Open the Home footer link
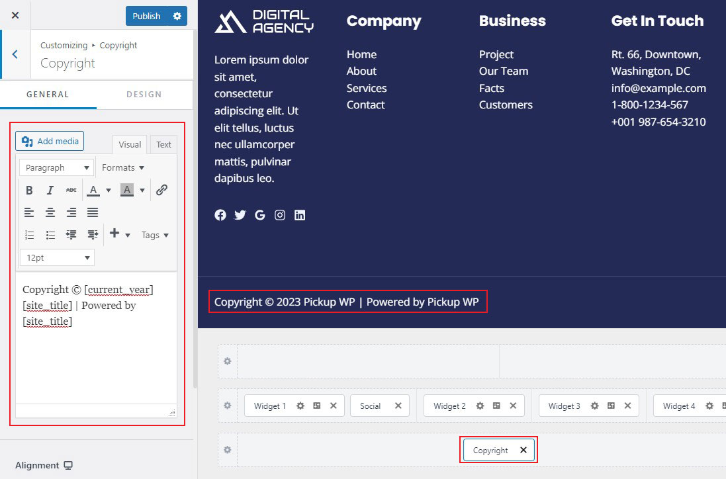The width and height of the screenshot is (726, 479). [x=361, y=55]
